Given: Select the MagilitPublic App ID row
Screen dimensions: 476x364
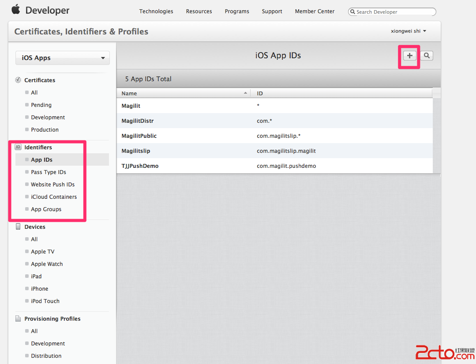Looking at the screenshot, I should pyautogui.click(x=139, y=136).
